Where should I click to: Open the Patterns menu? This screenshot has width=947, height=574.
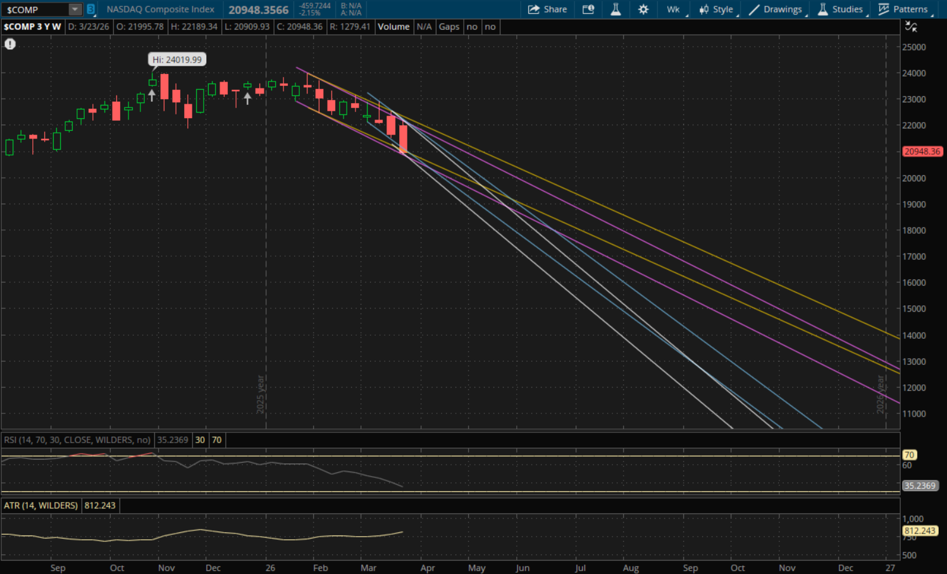(x=903, y=9)
